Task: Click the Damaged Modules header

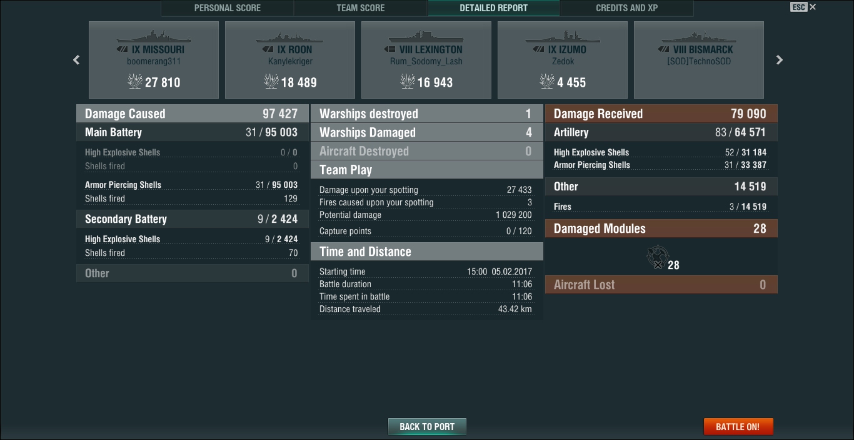Action: coord(661,228)
